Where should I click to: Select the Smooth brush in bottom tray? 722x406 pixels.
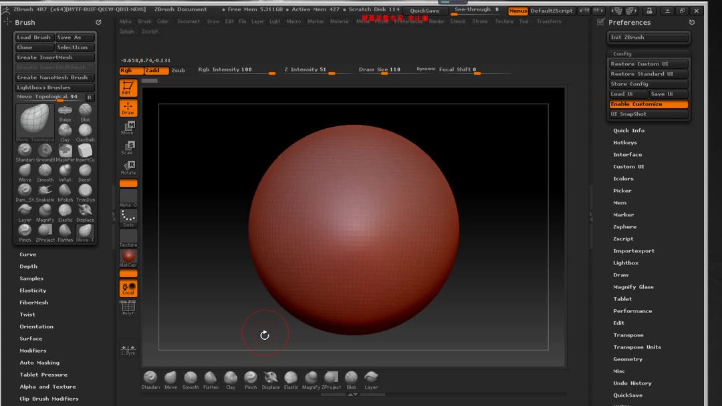pyautogui.click(x=191, y=379)
